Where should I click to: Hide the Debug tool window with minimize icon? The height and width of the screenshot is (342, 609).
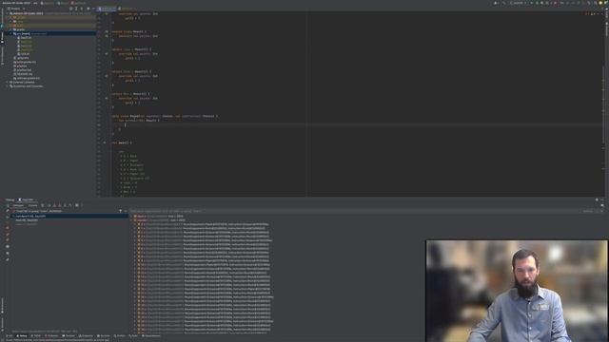pos(602,199)
